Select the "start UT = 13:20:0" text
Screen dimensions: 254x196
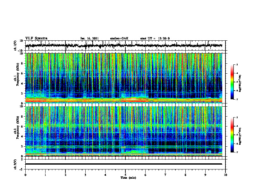155,38
